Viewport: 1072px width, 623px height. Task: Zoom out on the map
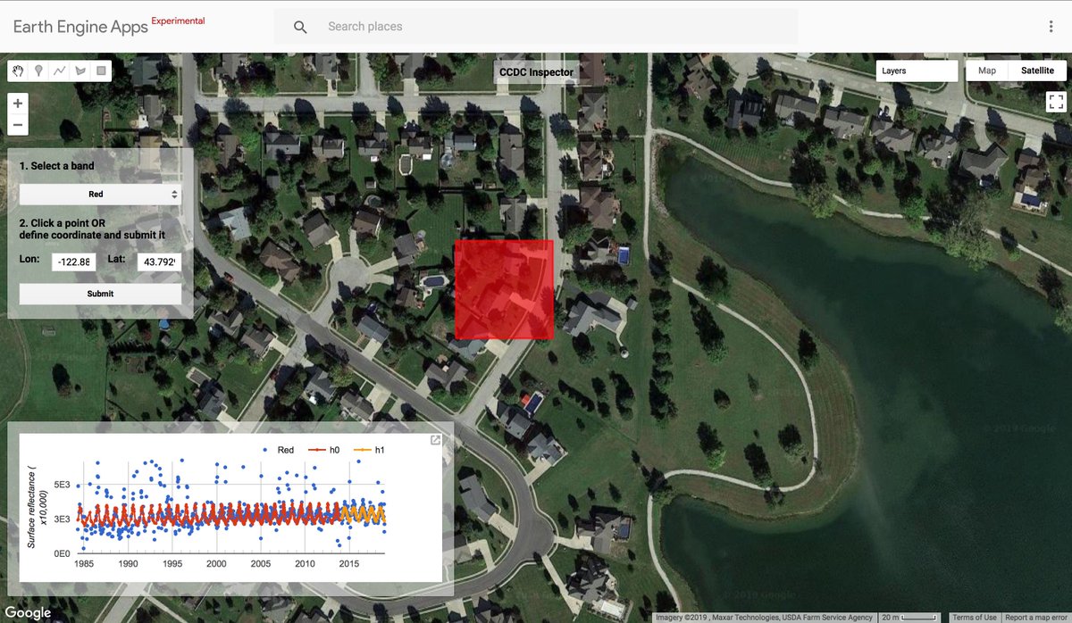pos(18,125)
